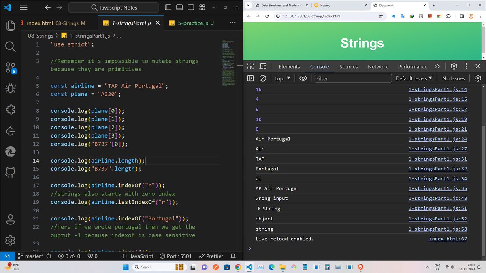The width and height of the screenshot is (486, 273).
Task: Open Brave browser from the taskbar
Action: tap(360, 267)
